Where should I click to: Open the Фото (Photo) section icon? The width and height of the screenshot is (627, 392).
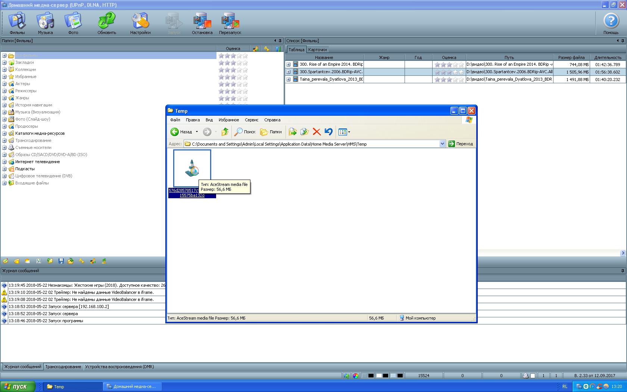tap(73, 22)
